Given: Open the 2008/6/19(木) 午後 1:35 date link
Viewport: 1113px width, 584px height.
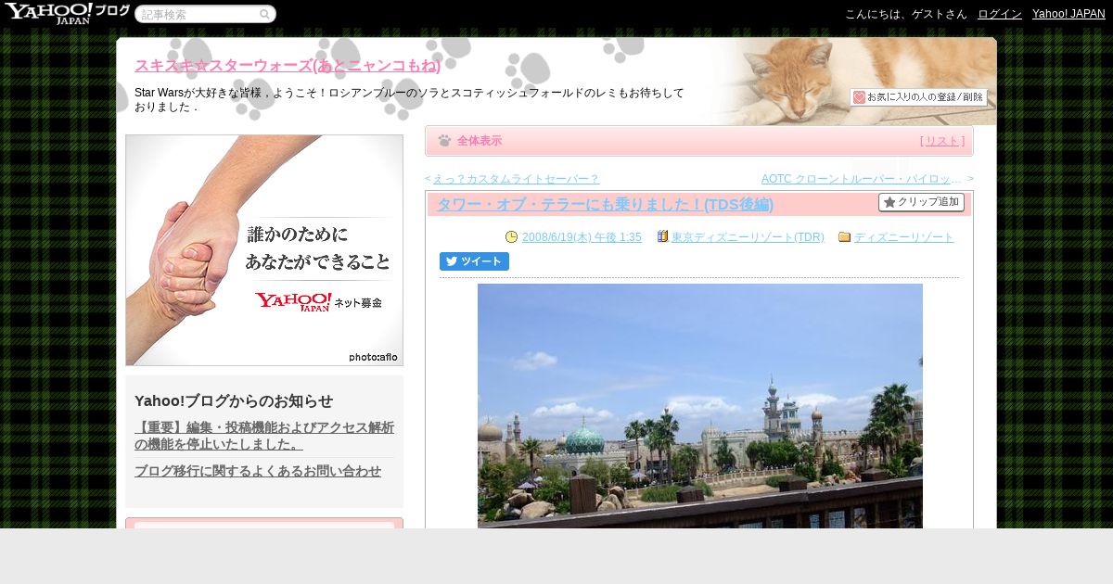Looking at the screenshot, I should tap(582, 237).
